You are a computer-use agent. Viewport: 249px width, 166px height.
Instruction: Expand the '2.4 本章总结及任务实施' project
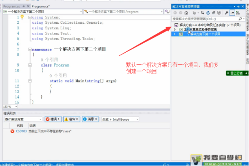[175, 30]
